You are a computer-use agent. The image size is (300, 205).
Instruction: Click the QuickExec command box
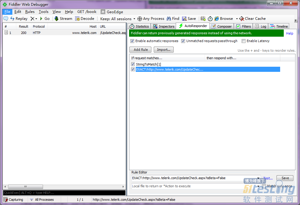tap(64, 193)
